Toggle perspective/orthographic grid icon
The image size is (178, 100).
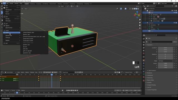click(x=140, y=28)
